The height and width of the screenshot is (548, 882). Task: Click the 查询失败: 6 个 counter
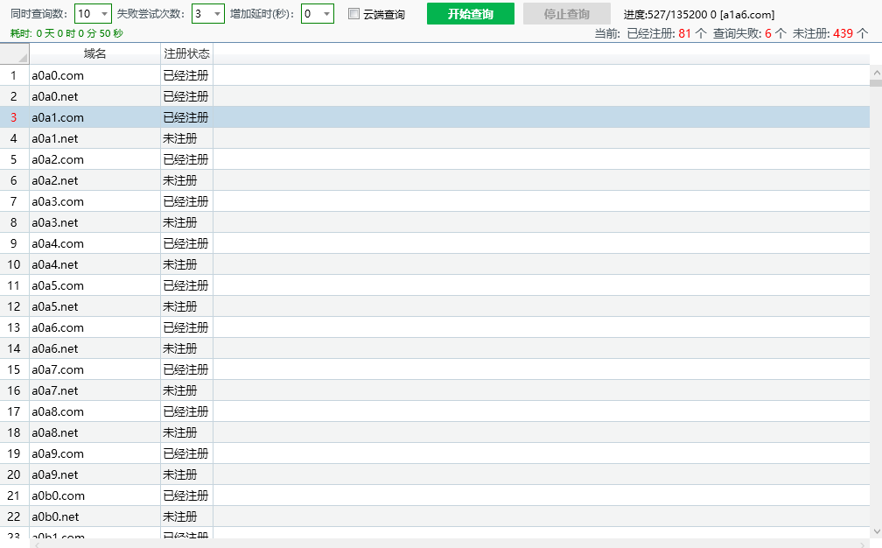tap(750, 34)
